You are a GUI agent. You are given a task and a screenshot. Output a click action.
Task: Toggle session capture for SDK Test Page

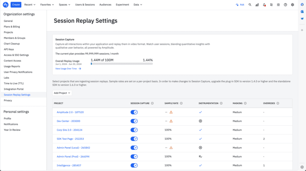134,139
